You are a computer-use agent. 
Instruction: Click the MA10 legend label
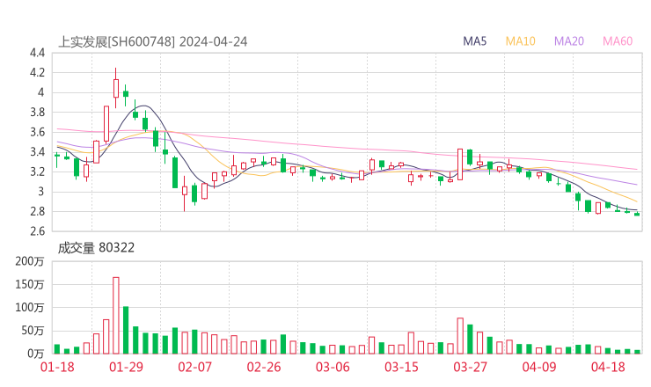click(520, 41)
